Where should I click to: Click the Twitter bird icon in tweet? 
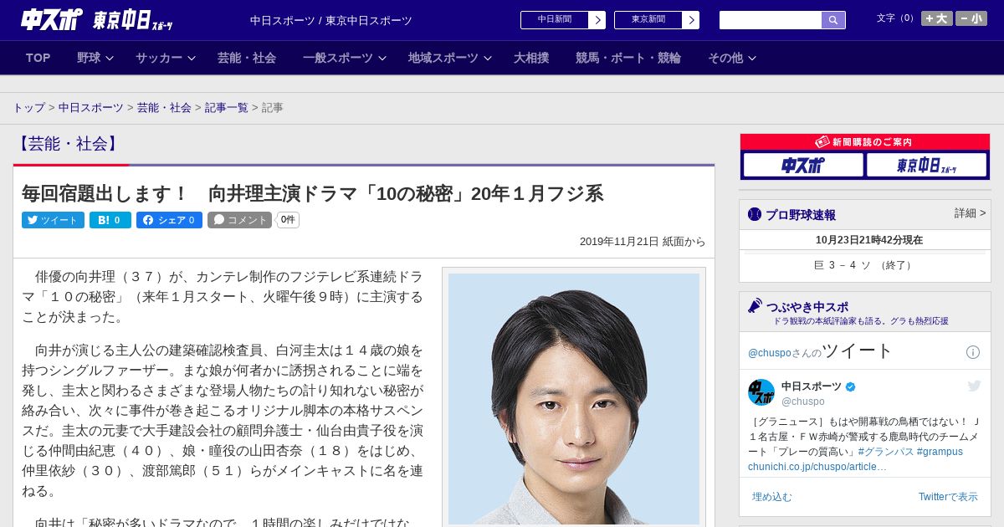(974, 386)
